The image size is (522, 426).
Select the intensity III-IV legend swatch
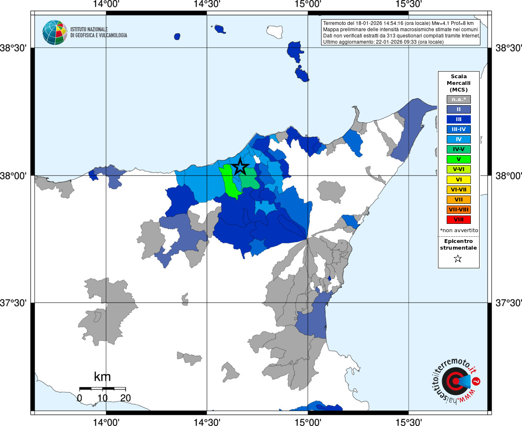(459, 129)
